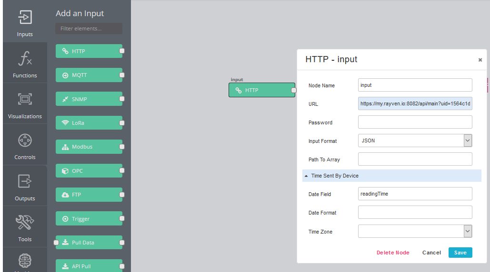490x272 pixels.
Task: Click output port of HTTP palette node
Action: [x=122, y=51]
